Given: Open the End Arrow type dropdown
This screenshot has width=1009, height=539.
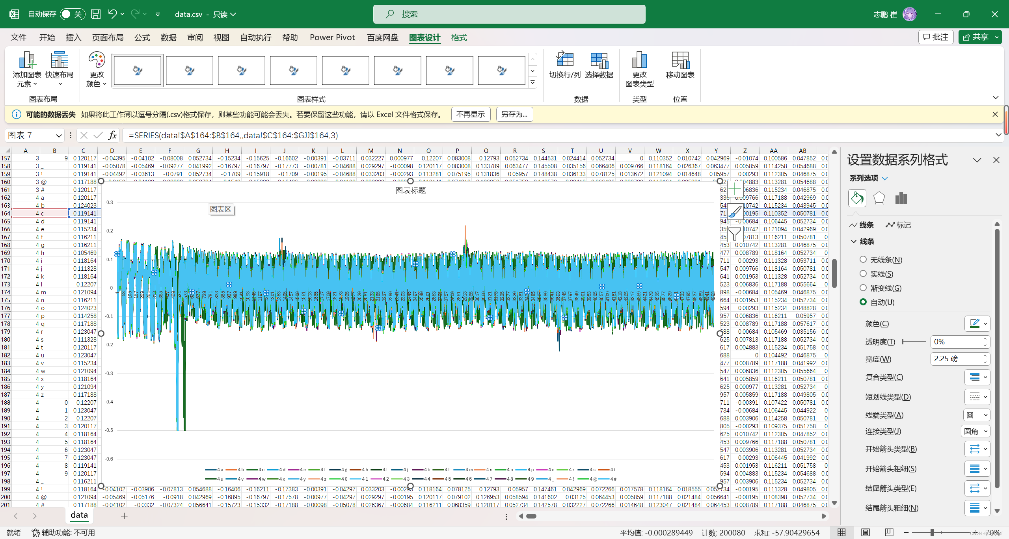Looking at the screenshot, I should coord(977,488).
